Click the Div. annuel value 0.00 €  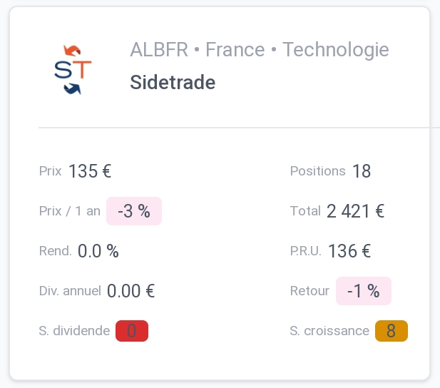pos(131,291)
